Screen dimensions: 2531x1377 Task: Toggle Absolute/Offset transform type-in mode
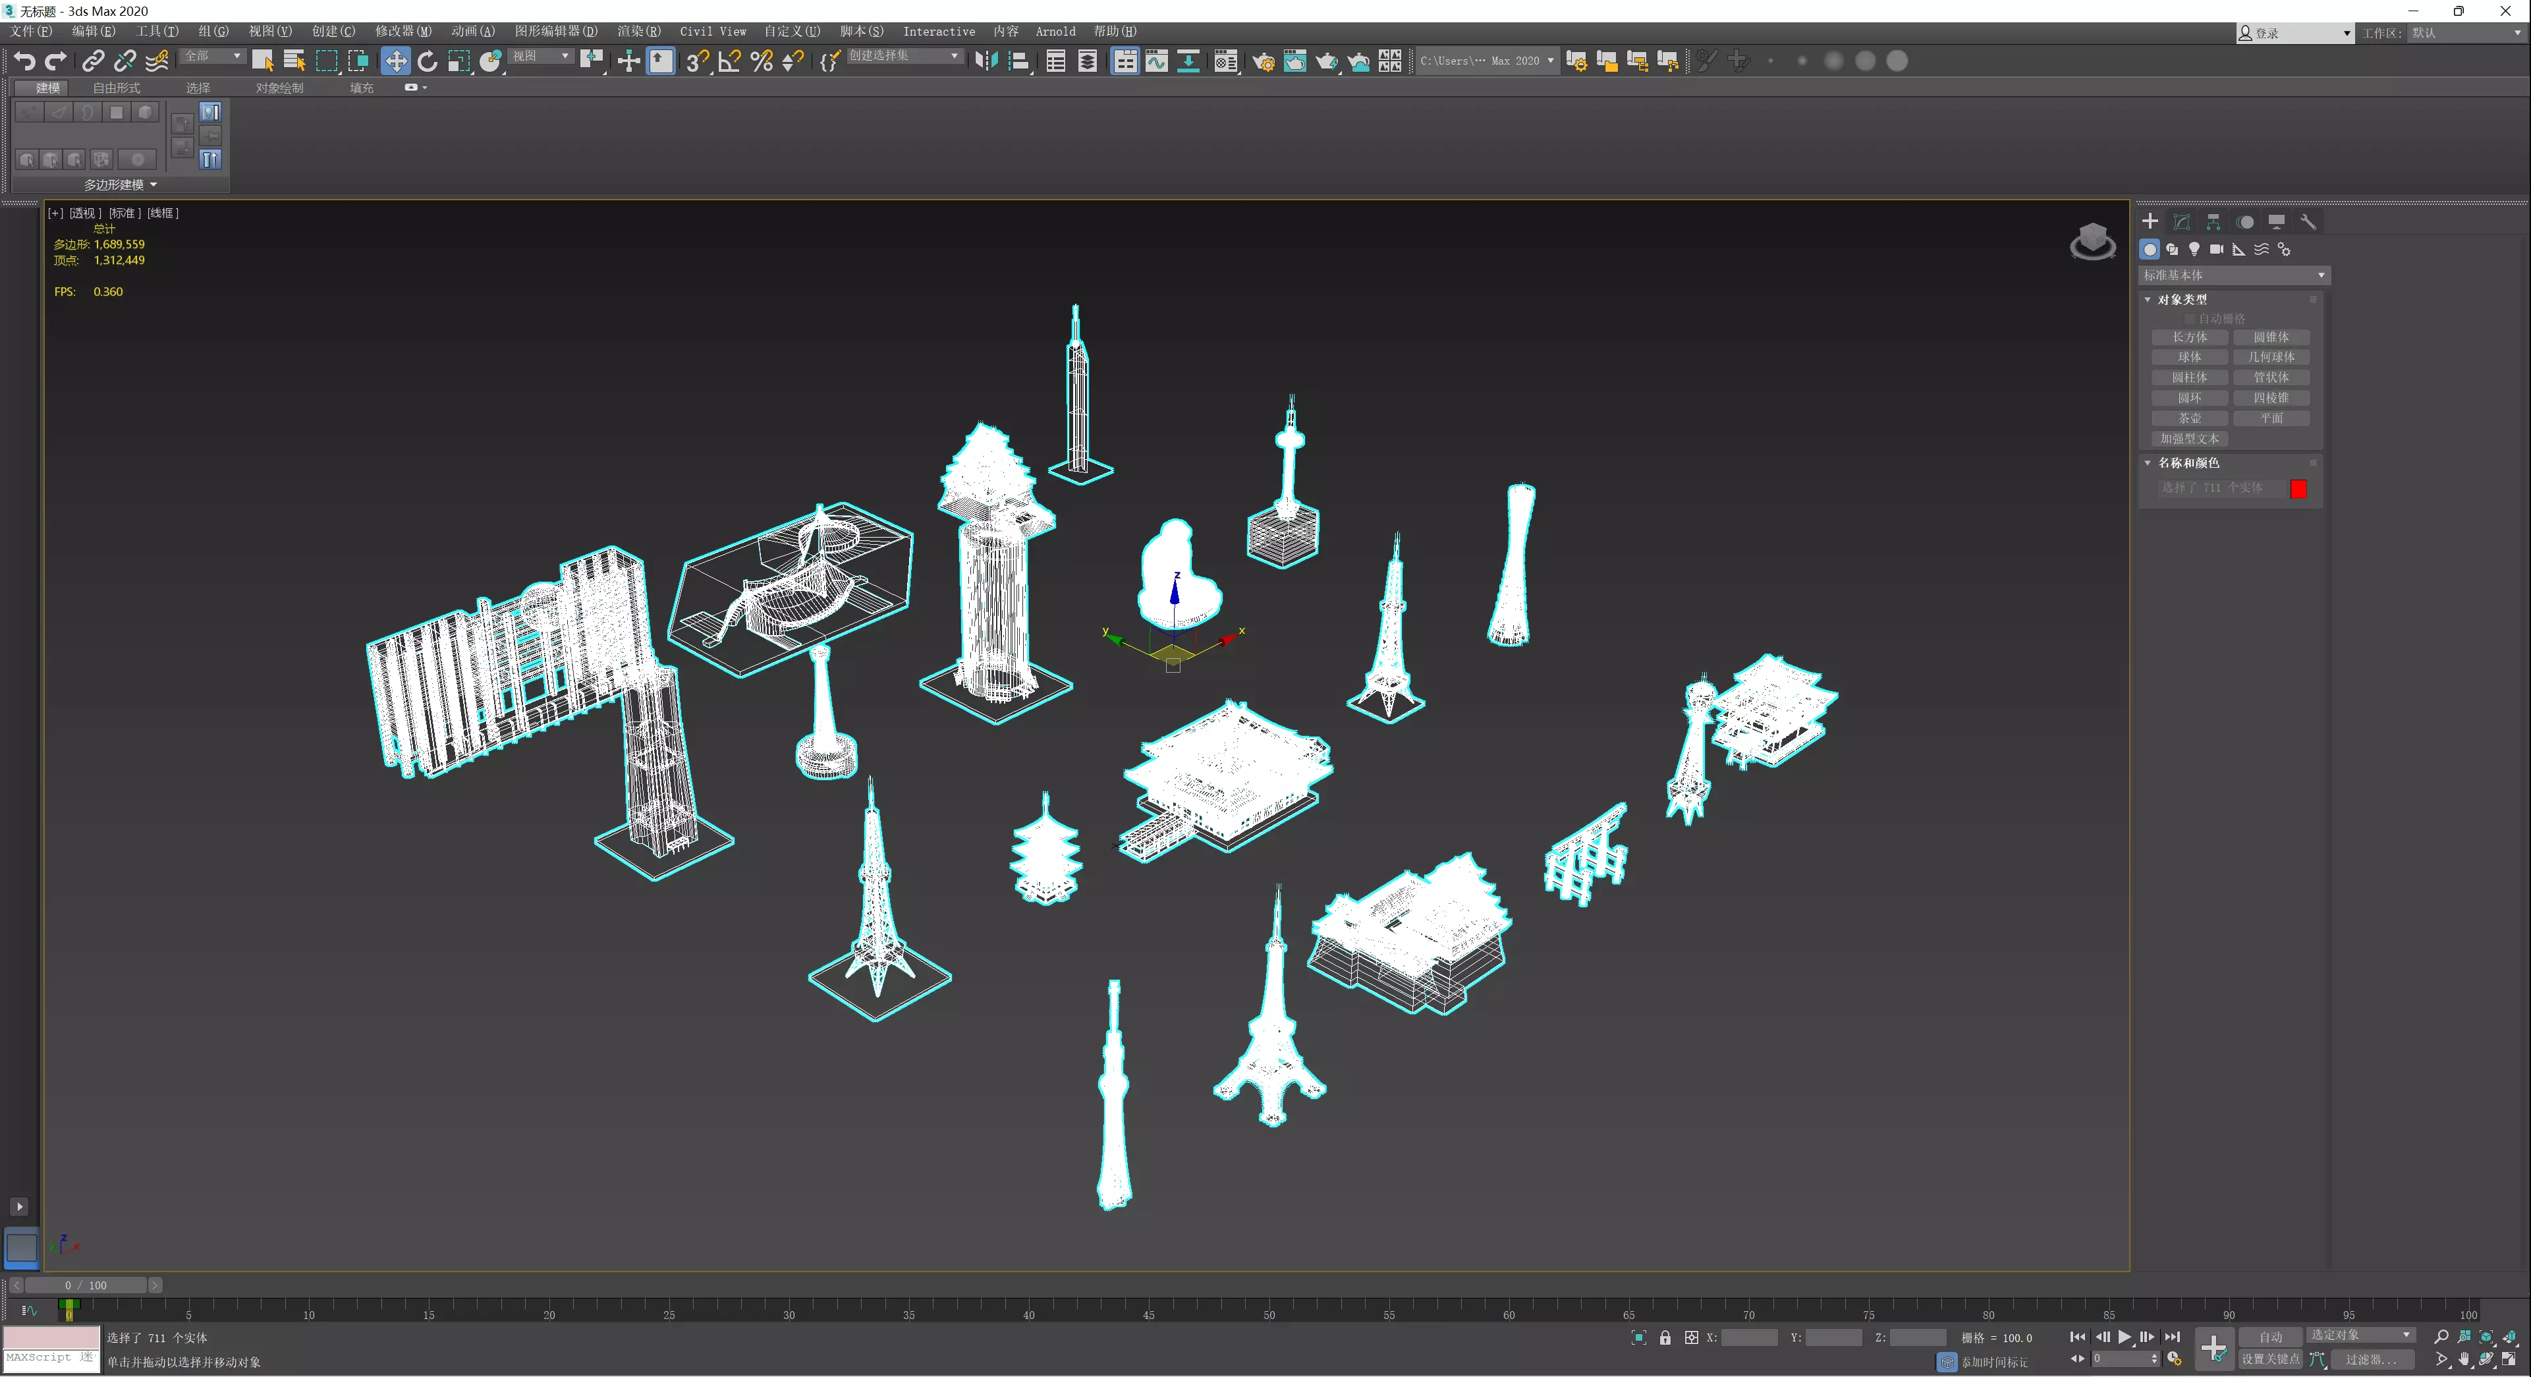1691,1337
